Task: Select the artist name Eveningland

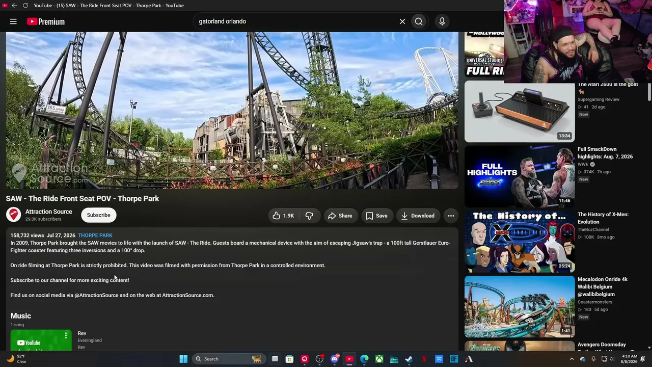Action: point(90,340)
